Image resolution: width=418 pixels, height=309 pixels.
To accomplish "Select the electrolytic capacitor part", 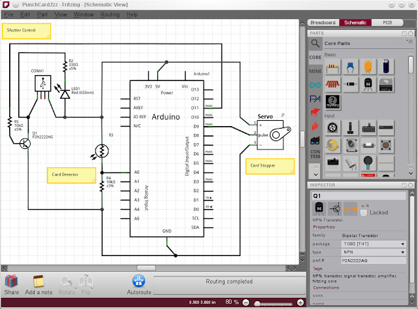I will [386, 67].
